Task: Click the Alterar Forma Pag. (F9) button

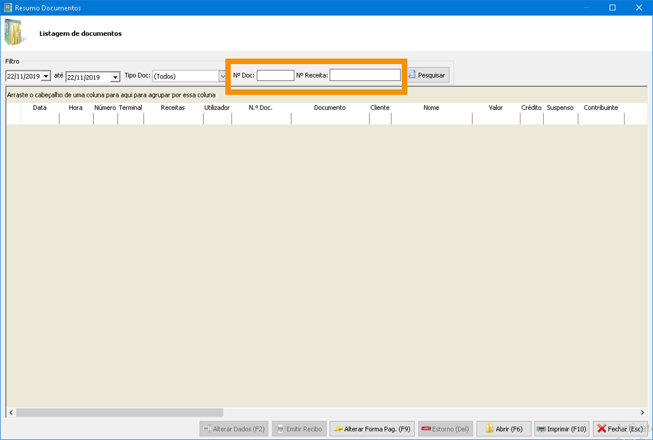Action: click(x=372, y=429)
